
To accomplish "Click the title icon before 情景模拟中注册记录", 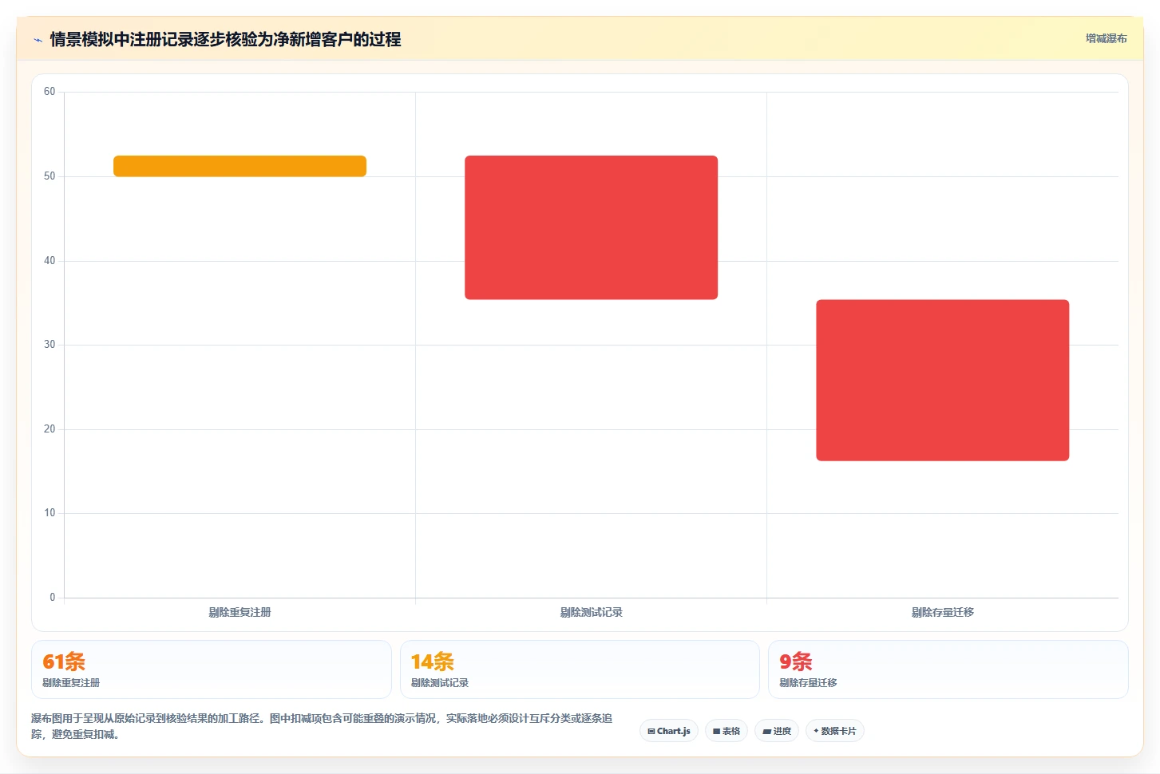I will [38, 40].
